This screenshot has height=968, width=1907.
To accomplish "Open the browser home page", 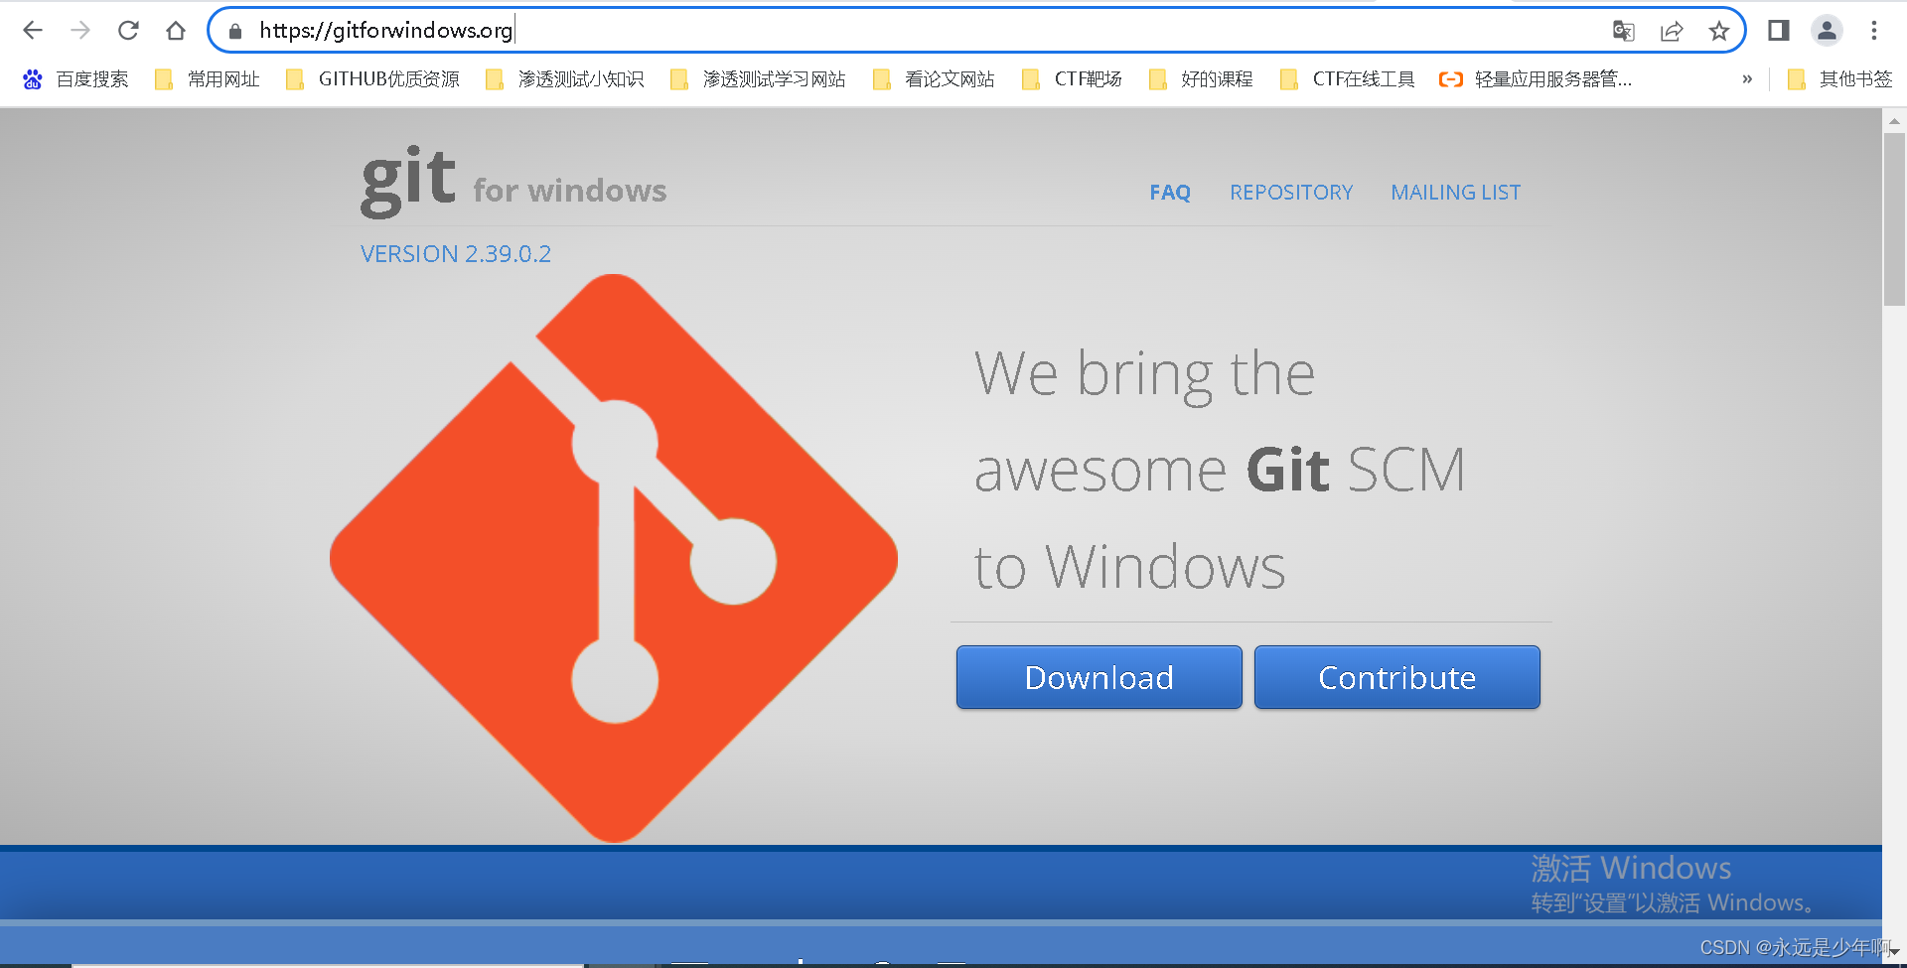I will point(176,30).
